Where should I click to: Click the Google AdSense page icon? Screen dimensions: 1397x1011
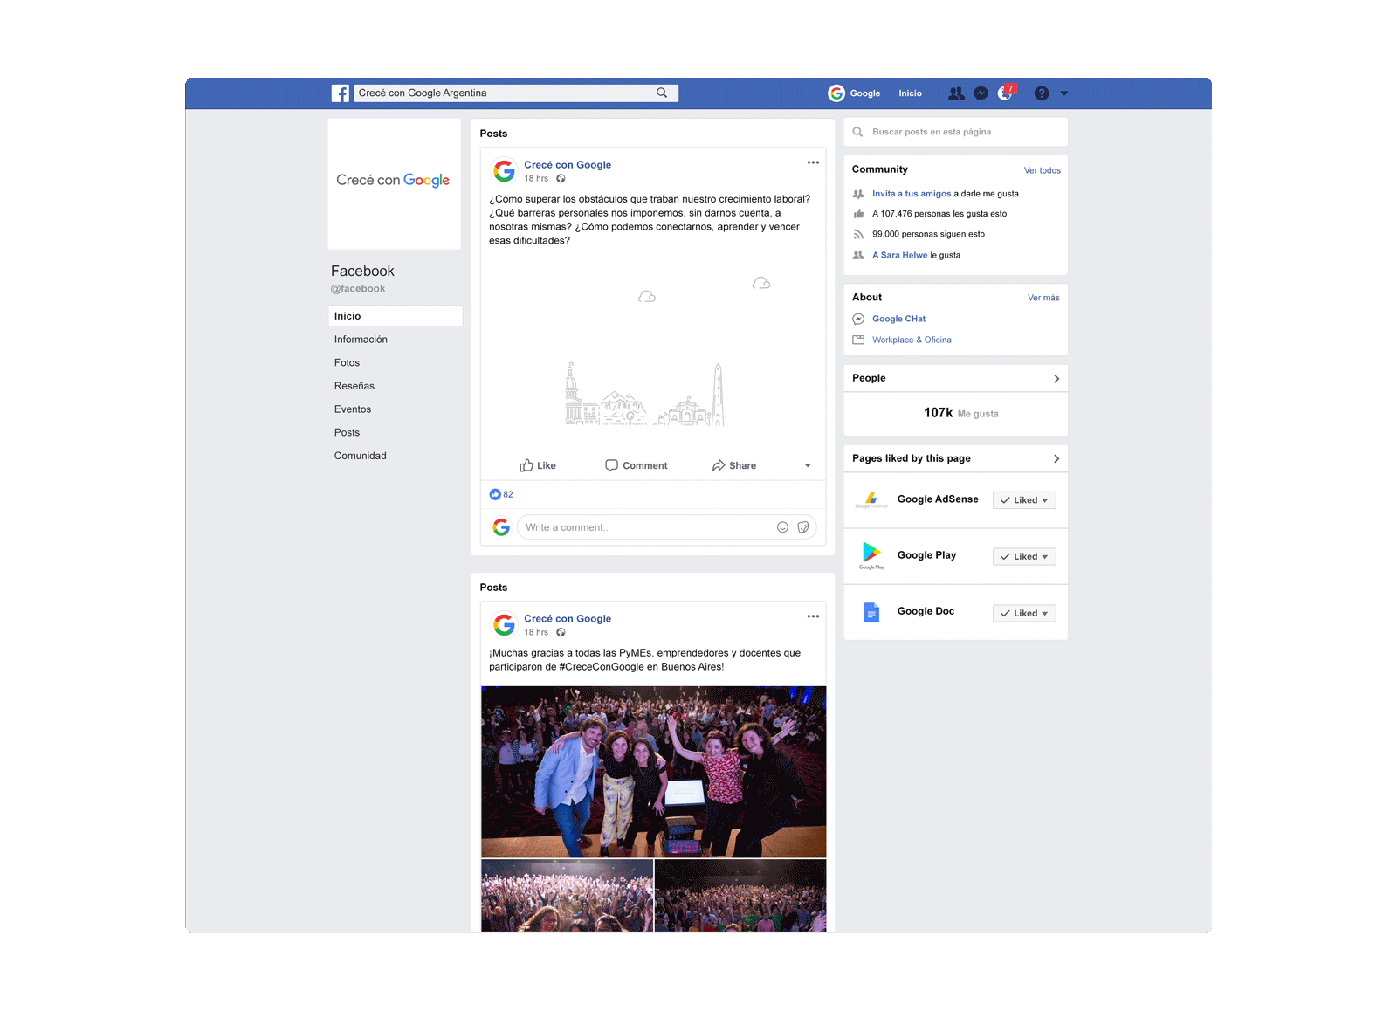871,499
